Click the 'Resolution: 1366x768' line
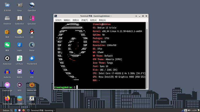 [104, 45]
